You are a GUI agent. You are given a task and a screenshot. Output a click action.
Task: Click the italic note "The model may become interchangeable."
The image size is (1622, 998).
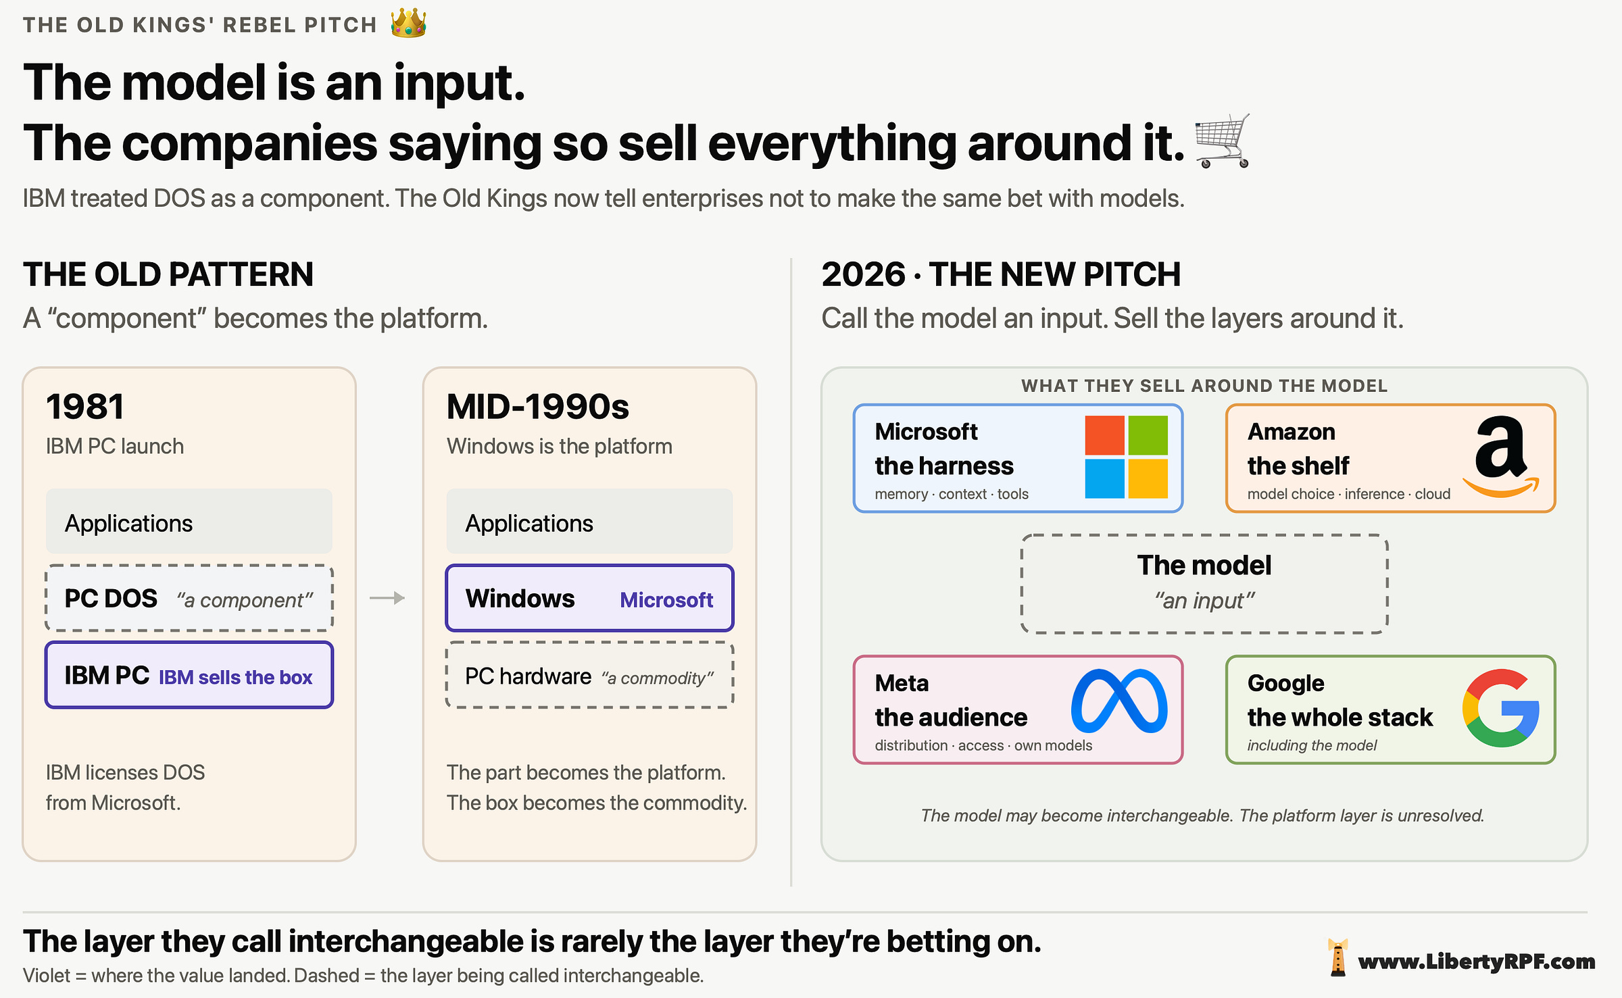pyautogui.click(x=1077, y=816)
